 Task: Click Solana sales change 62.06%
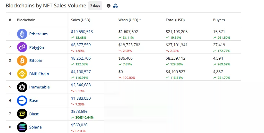click(81, 131)
